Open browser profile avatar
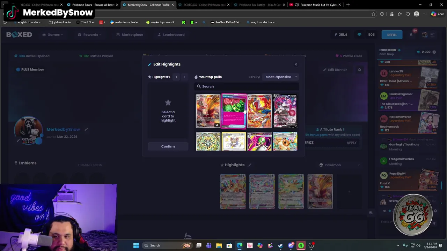 (416, 14)
